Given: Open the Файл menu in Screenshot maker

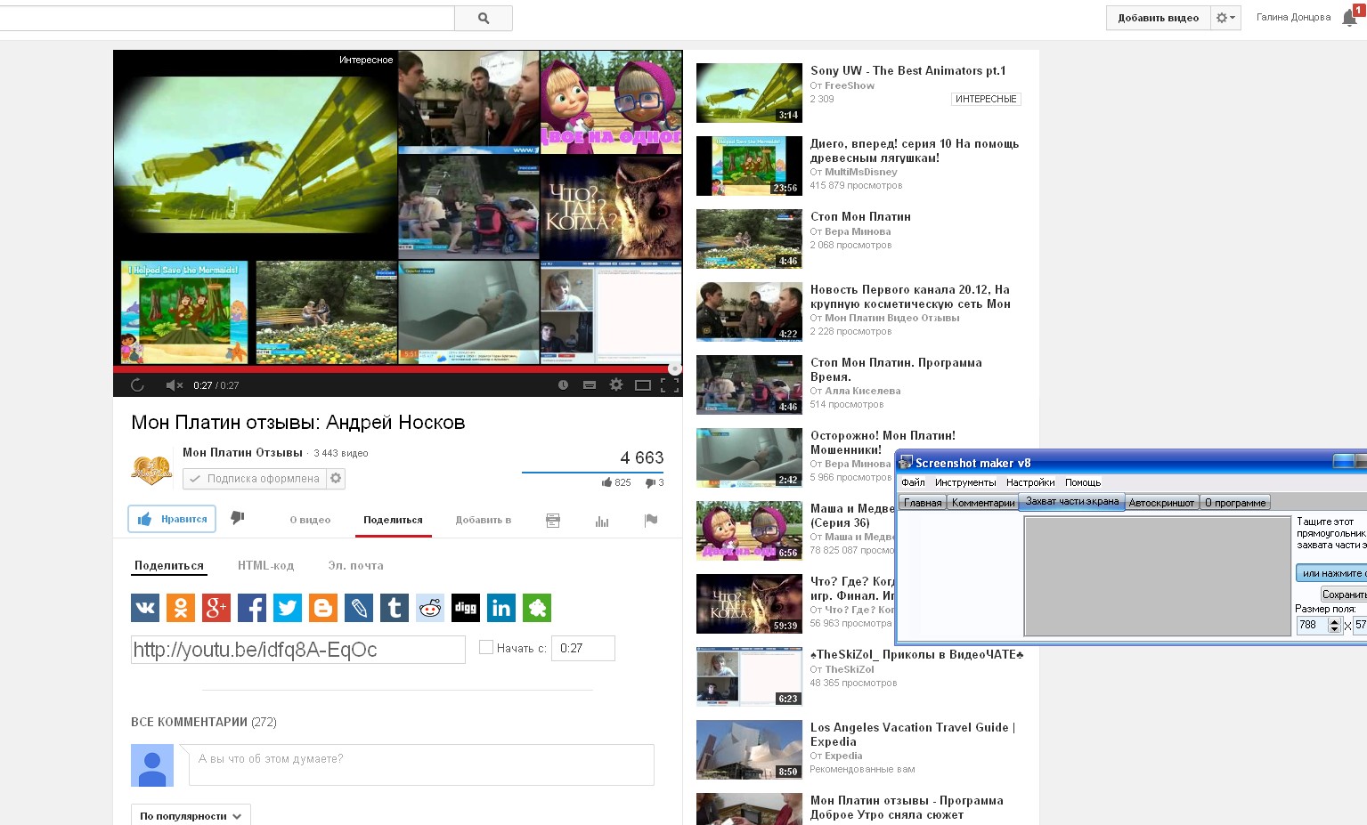Looking at the screenshot, I should [x=913, y=482].
